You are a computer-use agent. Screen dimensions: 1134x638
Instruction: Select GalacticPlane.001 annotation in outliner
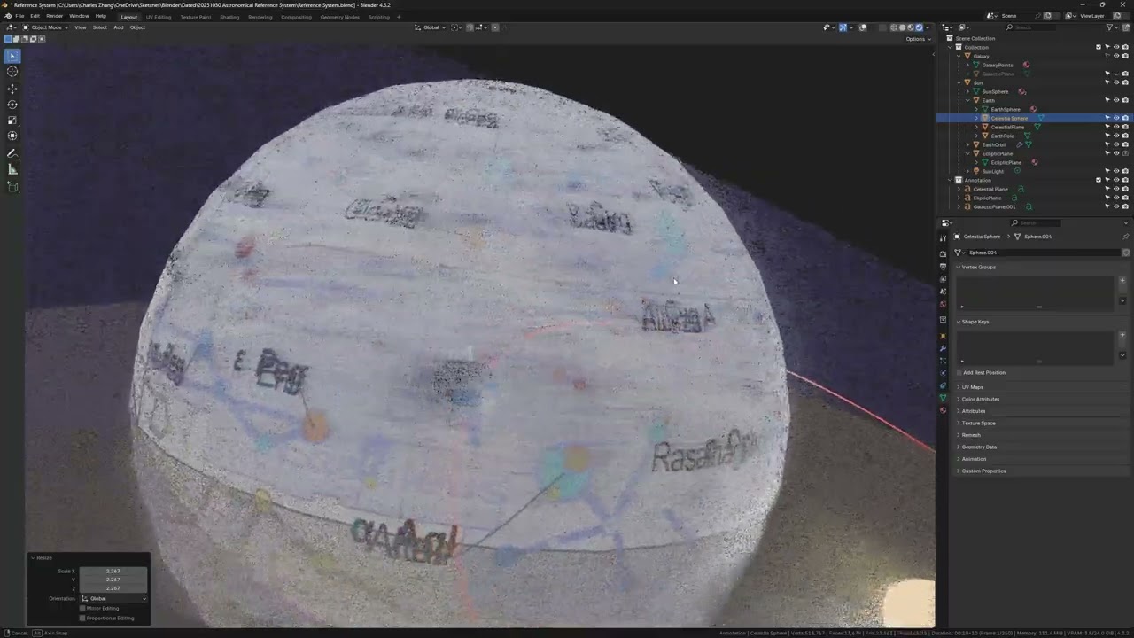pos(994,206)
